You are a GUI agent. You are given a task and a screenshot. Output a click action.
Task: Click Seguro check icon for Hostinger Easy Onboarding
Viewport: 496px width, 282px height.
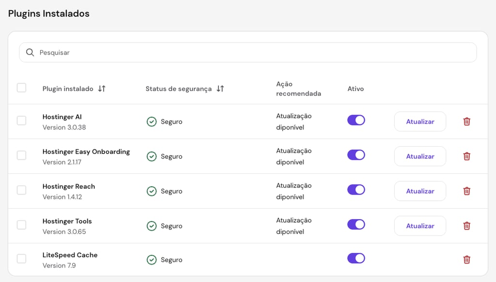(x=152, y=156)
